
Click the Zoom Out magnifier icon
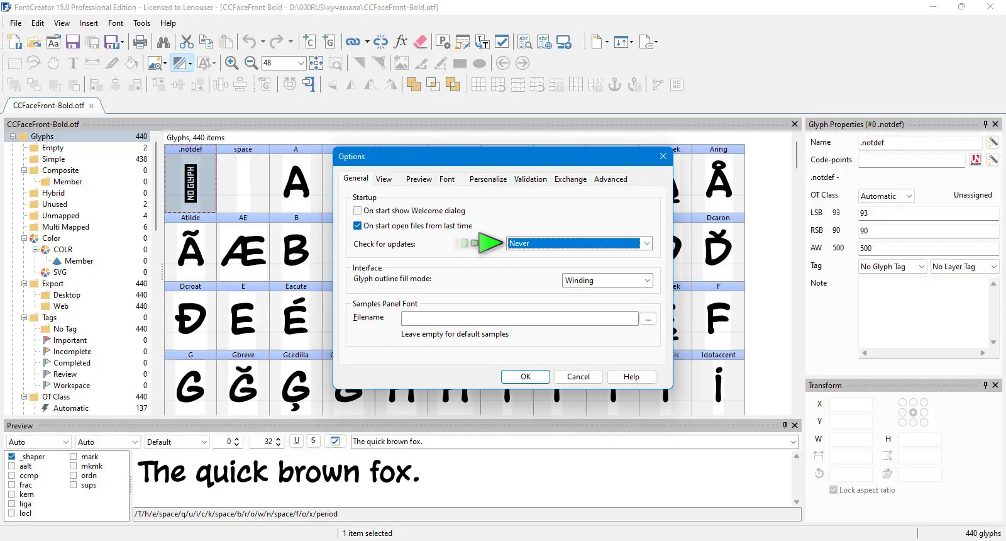coord(251,63)
